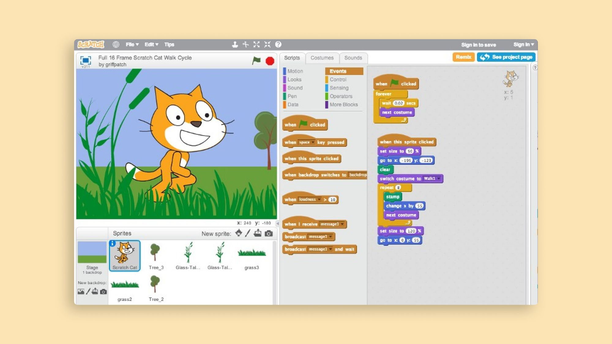
Task: Open the Edit menu dropdown
Action: 151,45
